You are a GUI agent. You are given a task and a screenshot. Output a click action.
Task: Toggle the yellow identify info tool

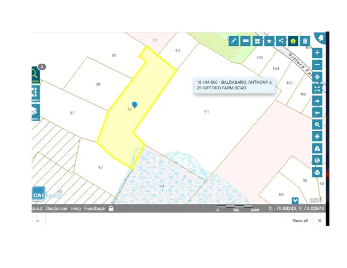[293, 41]
